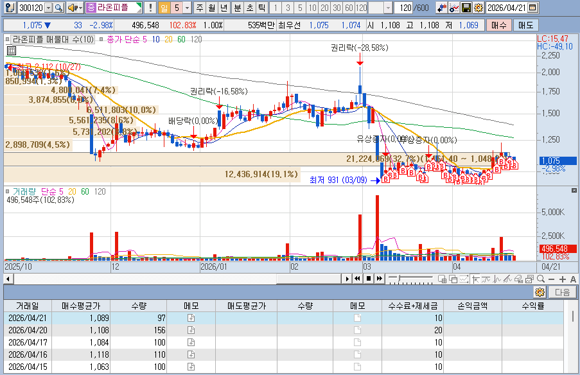Image resolution: width=580 pixels, height=375 pixels.
Task: Click the zoom magnifier icon
Action: click(541, 279)
